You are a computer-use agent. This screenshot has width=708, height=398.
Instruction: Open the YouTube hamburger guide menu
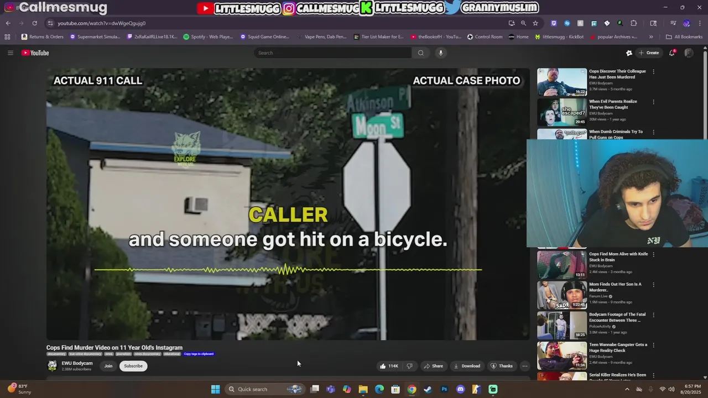(10, 53)
